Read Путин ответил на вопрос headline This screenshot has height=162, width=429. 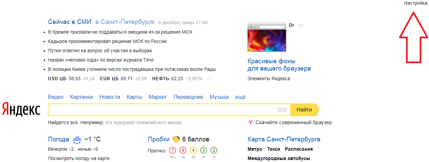[x=100, y=51]
